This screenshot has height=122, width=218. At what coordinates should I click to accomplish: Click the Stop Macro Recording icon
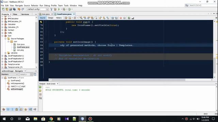point(124,18)
